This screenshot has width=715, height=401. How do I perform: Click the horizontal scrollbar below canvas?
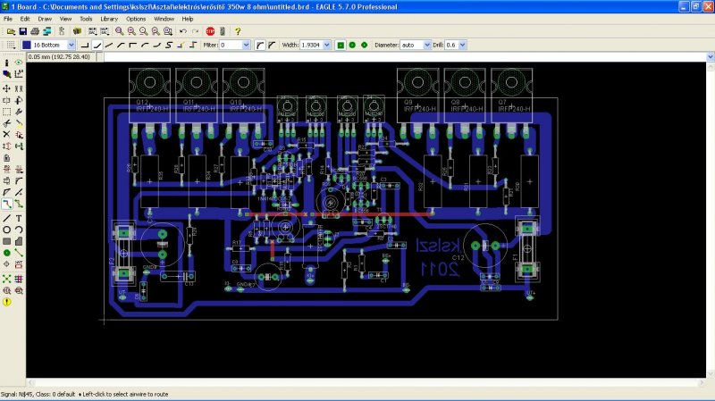tap(366, 382)
